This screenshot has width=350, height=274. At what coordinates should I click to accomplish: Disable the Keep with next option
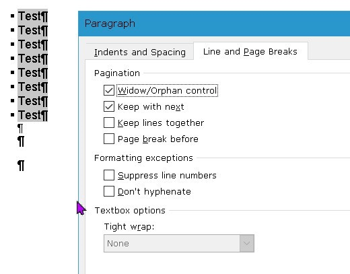(109, 106)
